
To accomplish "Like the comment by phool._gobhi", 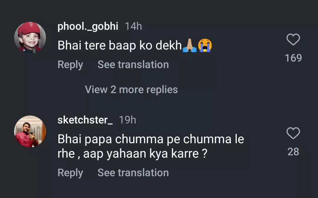I will click(293, 40).
